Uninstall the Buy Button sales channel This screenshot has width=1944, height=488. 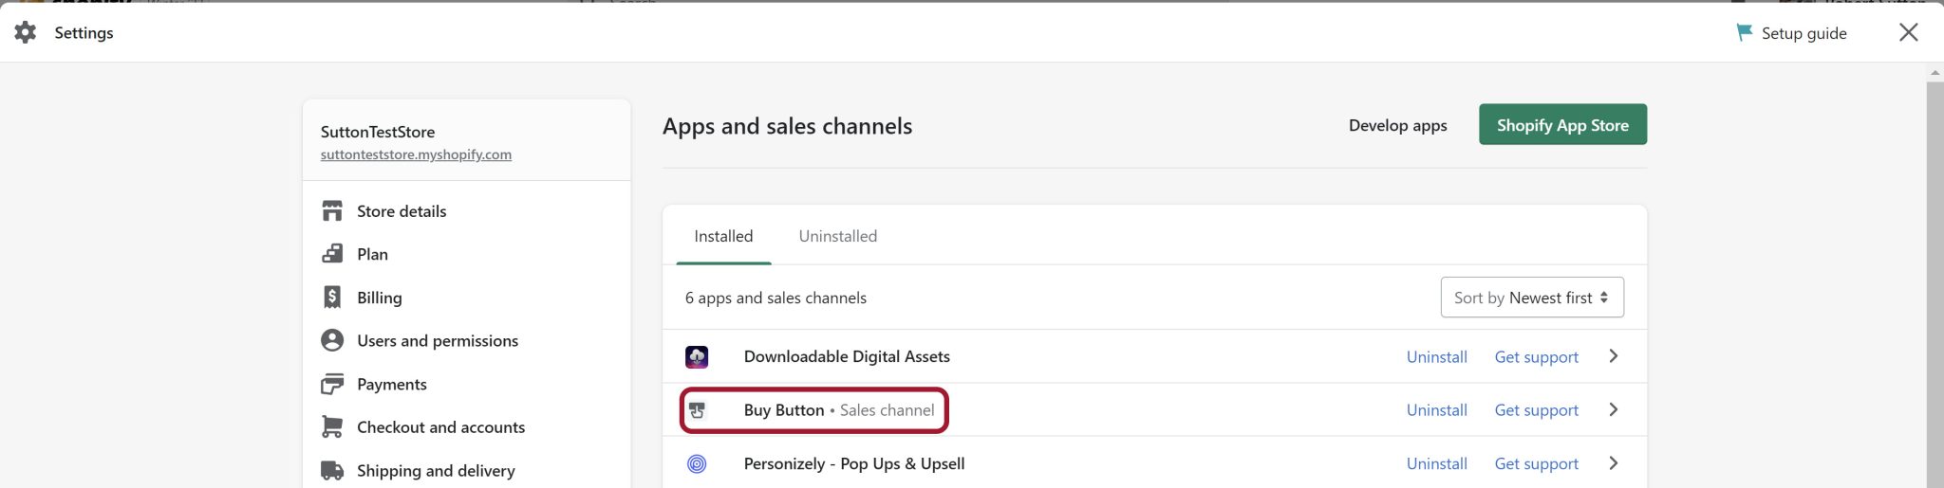[1436, 410]
